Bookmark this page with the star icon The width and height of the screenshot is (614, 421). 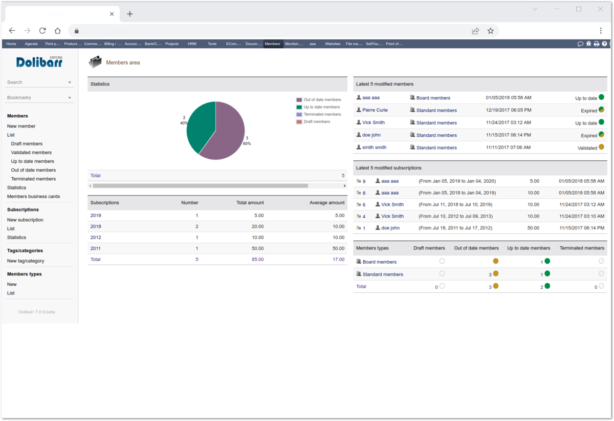click(491, 31)
